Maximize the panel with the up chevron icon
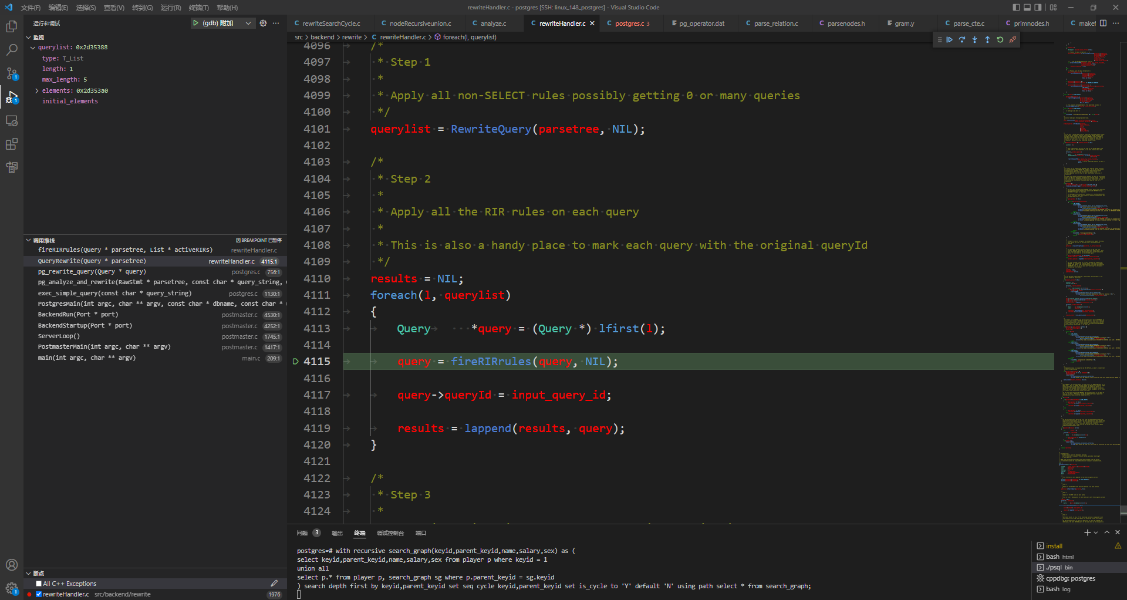This screenshot has height=600, width=1127. (x=1107, y=532)
